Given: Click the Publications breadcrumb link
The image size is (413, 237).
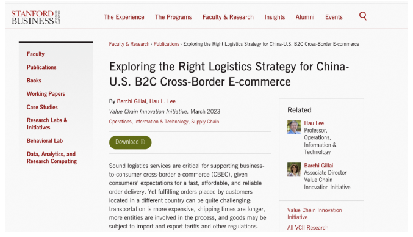Looking at the screenshot, I should [x=167, y=44].
